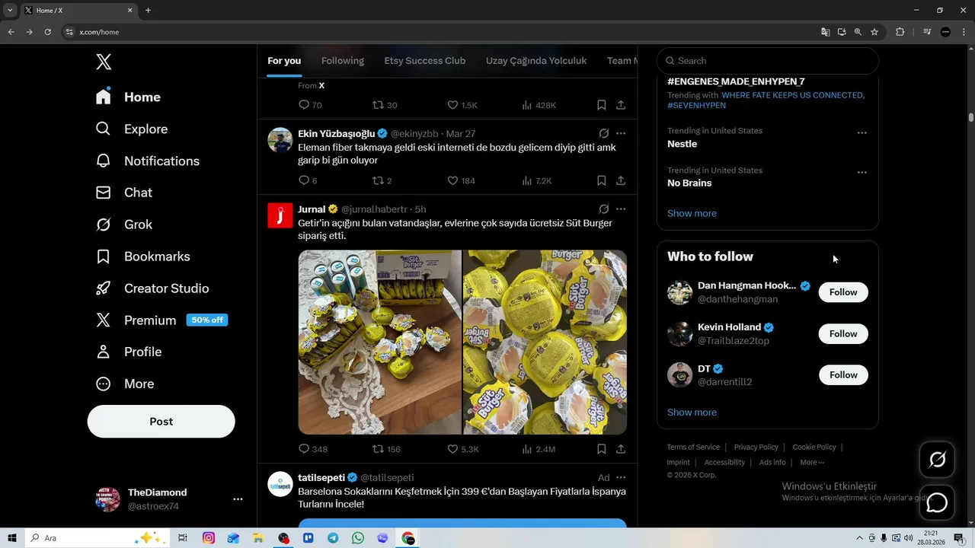The width and height of the screenshot is (975, 548).
Task: Open the footer More menu
Action: [812, 463]
